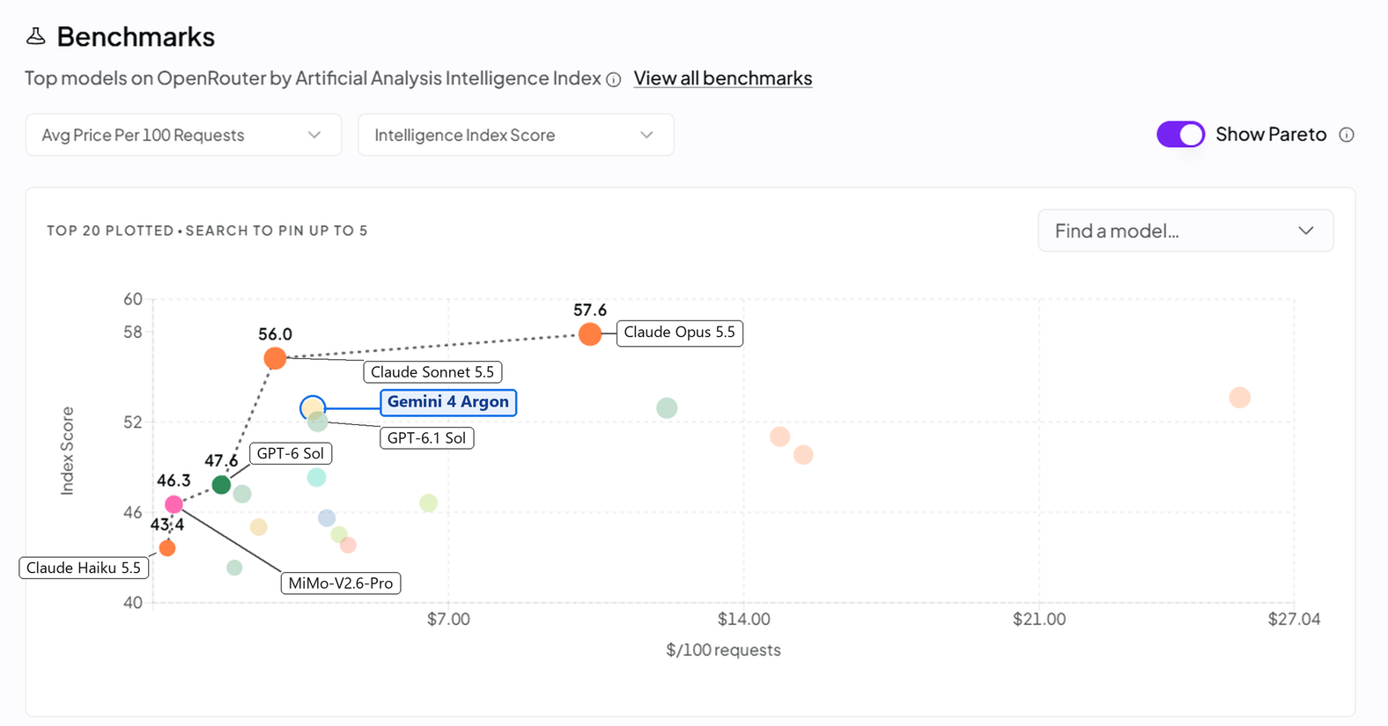
Task: Select the Claude Opus 5.5 data point
Action: pyautogui.click(x=590, y=334)
